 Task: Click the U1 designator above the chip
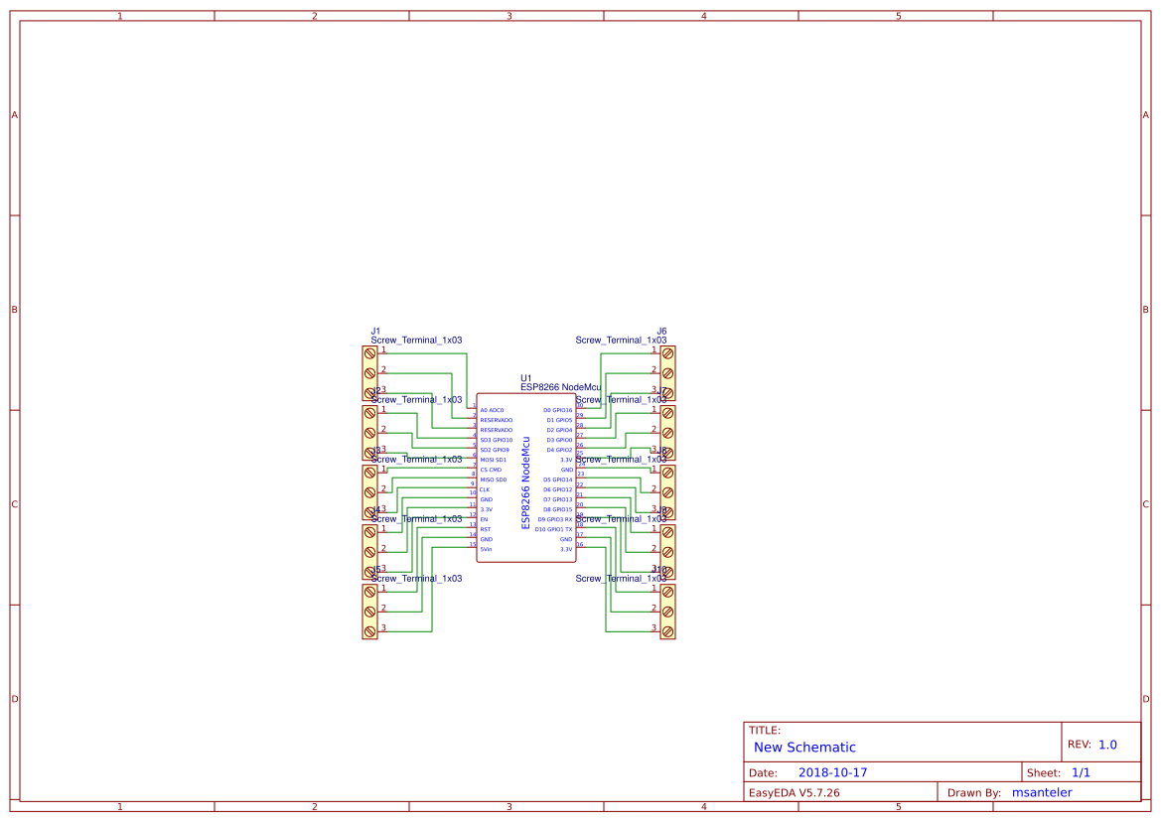pos(526,378)
